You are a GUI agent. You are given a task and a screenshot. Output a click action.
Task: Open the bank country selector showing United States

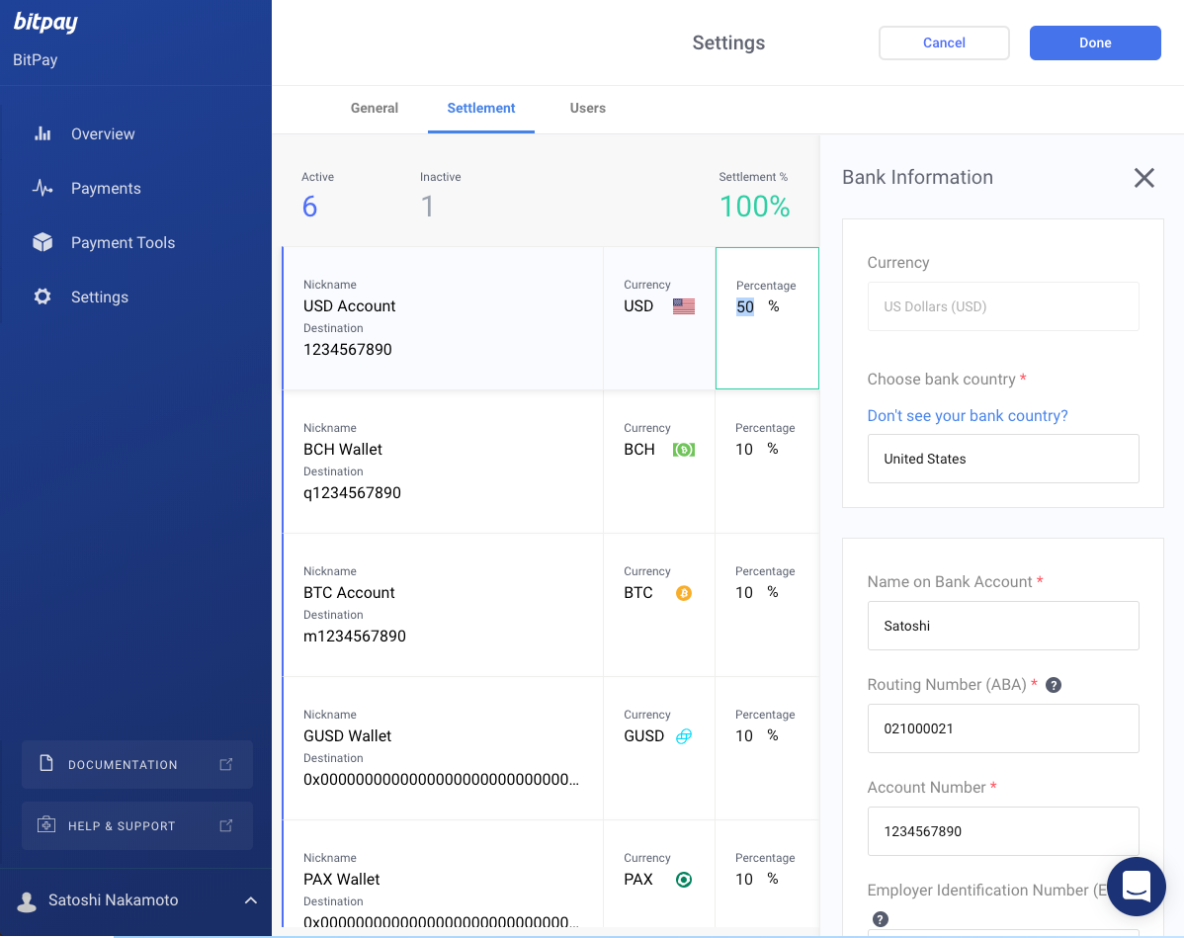[x=1003, y=459]
